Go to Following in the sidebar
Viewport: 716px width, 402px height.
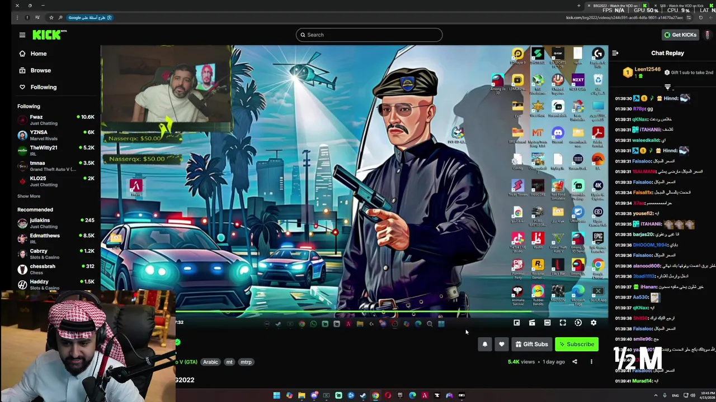coord(44,87)
